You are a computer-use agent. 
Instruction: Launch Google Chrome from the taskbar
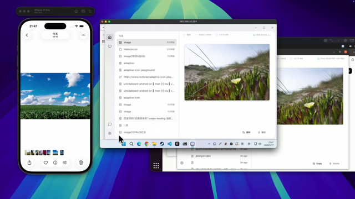[146, 144]
